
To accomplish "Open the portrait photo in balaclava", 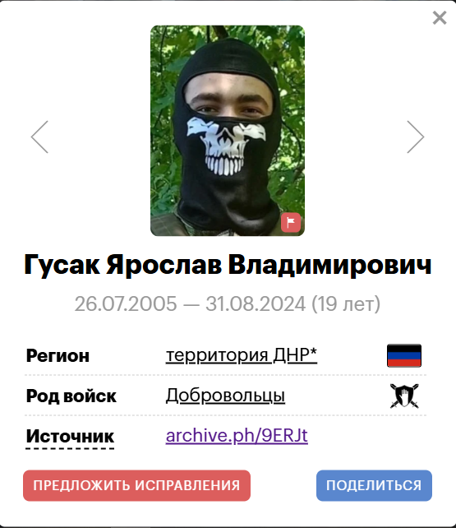I will pyautogui.click(x=228, y=131).
